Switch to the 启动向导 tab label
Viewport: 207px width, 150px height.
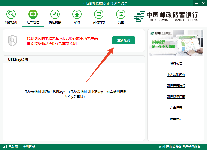[99, 22]
